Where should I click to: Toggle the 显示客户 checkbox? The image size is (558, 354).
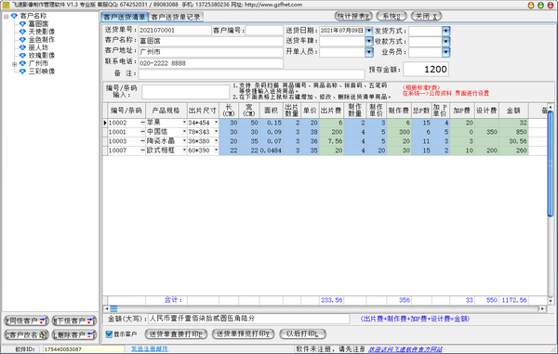point(109,334)
